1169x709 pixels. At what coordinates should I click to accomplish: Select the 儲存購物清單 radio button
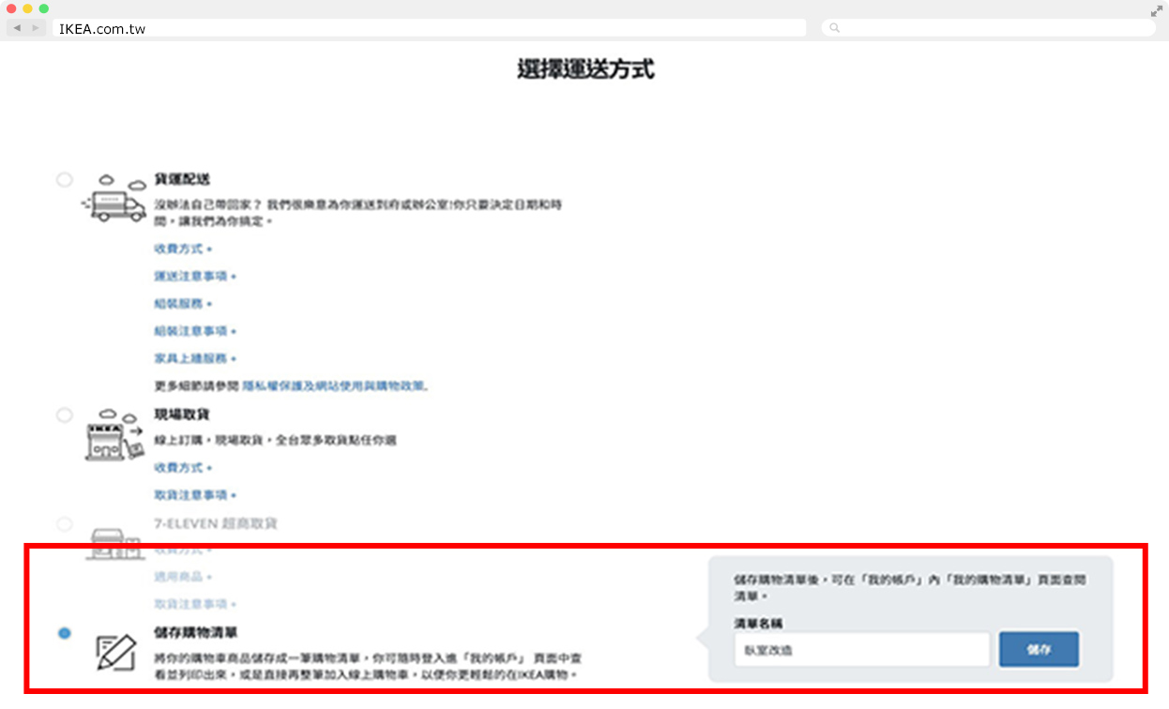pyautogui.click(x=64, y=633)
